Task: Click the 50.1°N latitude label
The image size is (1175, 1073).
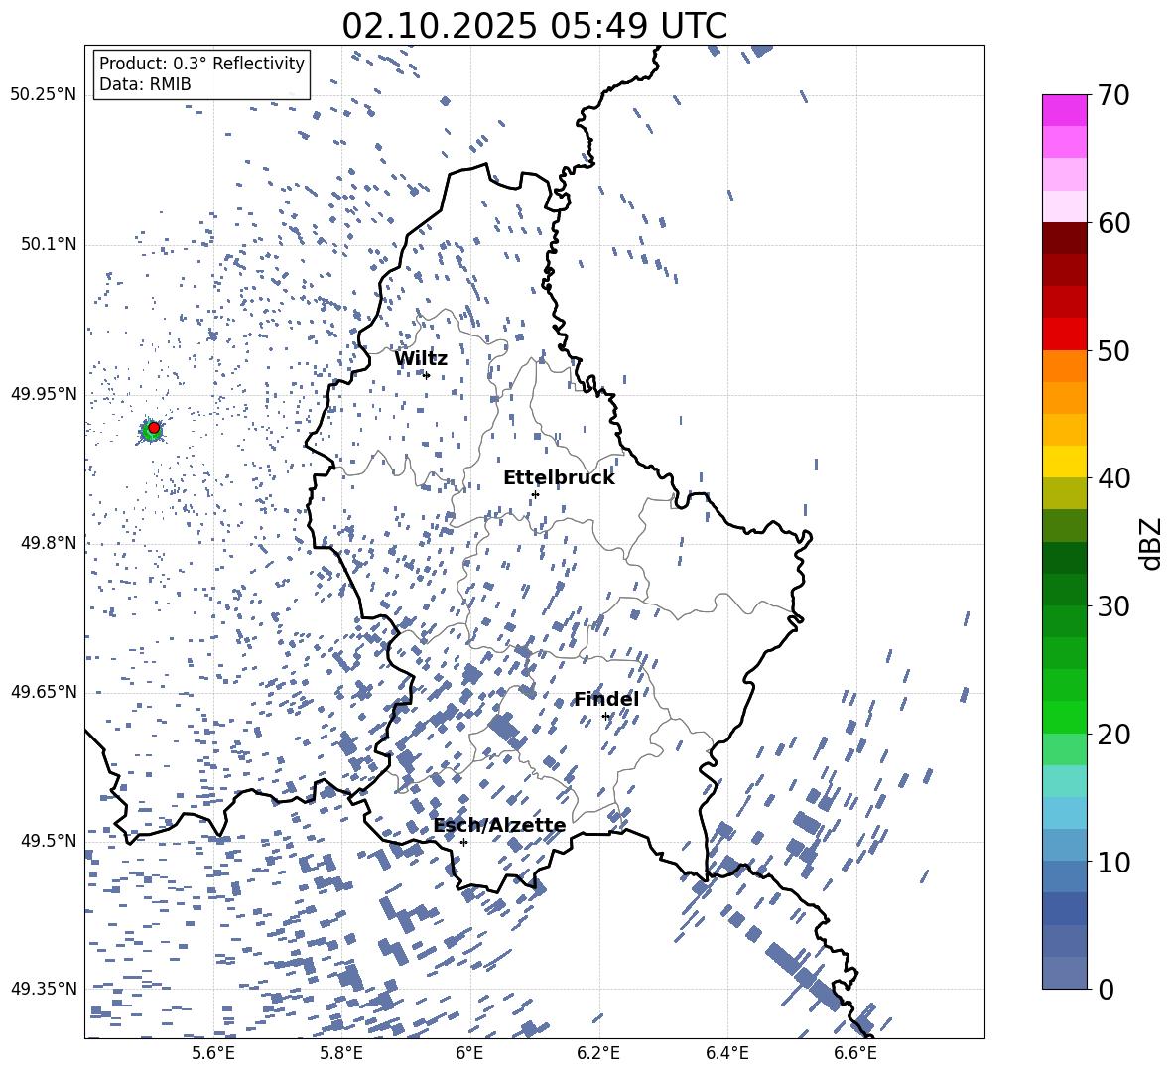Action: point(49,244)
